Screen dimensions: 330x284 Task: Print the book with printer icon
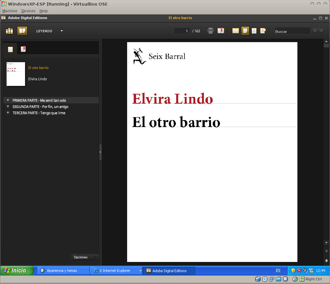pos(210,31)
